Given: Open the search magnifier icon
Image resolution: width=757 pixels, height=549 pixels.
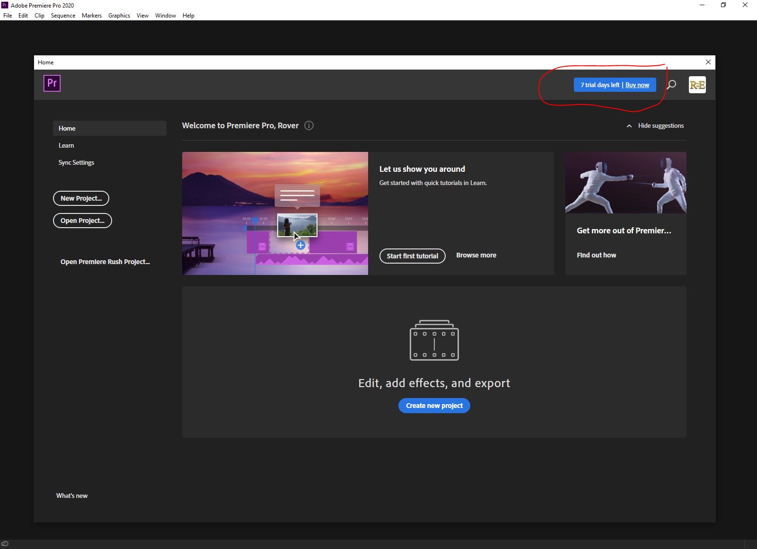Looking at the screenshot, I should tap(671, 85).
